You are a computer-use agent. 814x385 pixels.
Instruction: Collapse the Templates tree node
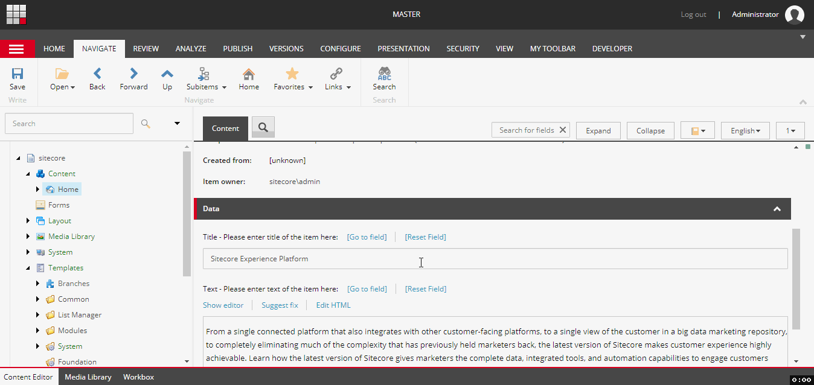(28, 268)
